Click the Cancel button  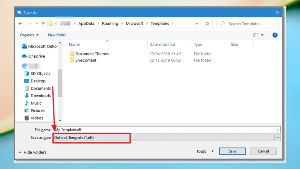(263, 151)
